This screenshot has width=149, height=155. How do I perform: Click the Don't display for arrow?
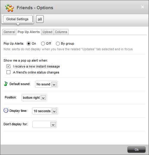(53, 124)
